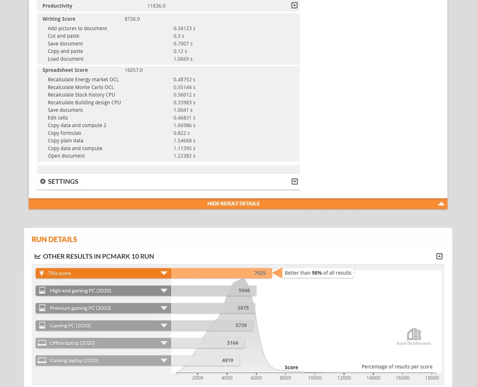Select the Open document row
Image resolution: width=477 pixels, height=387 pixels.
tap(168, 156)
